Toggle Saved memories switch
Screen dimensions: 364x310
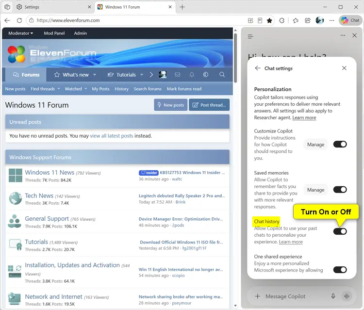coord(340,190)
